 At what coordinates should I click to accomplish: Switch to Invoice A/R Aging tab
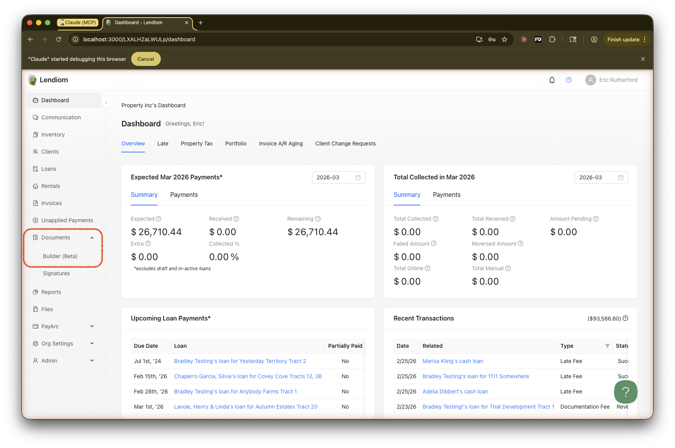281,143
